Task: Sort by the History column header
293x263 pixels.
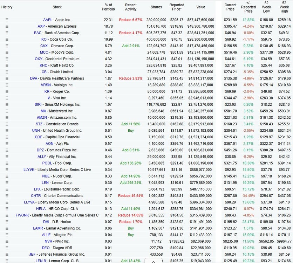Action: pyautogui.click(x=7, y=7)
